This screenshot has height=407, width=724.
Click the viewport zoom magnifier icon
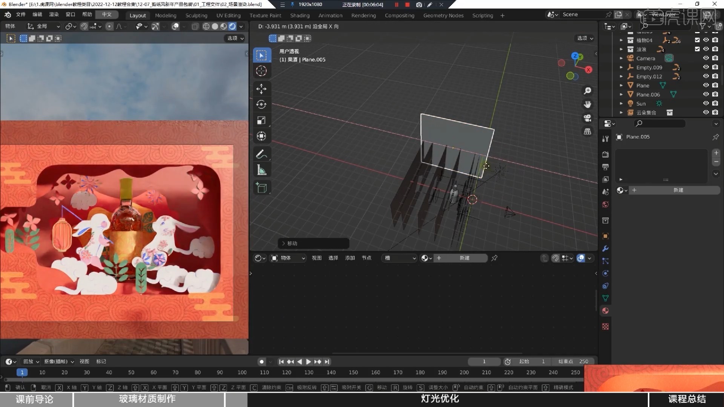(x=587, y=91)
